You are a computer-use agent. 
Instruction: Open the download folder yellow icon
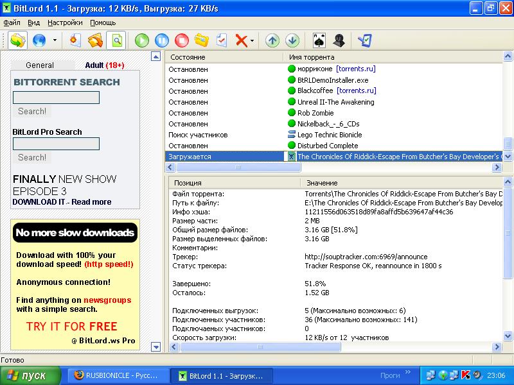[x=202, y=40]
